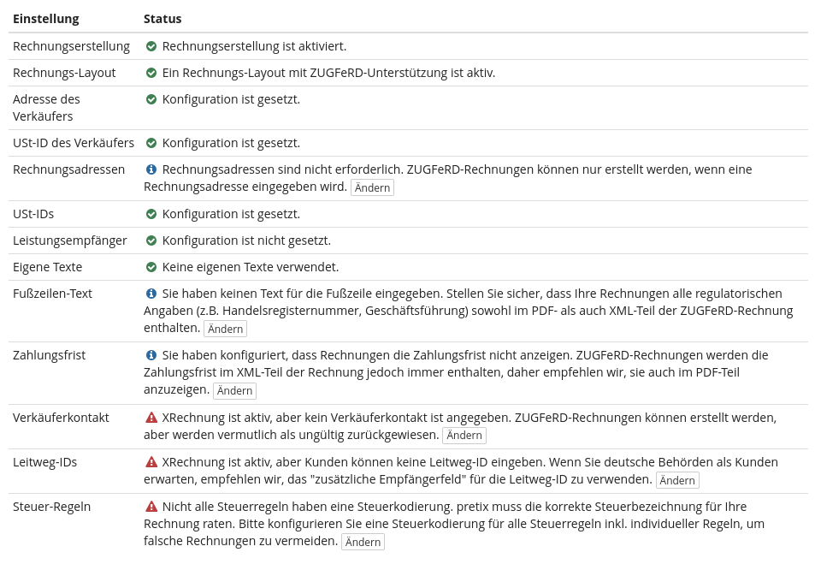
Task: Click the Status column header
Action: pyautogui.click(x=162, y=19)
